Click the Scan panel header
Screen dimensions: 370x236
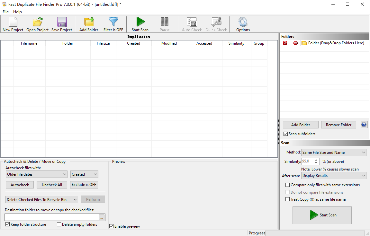324,143
